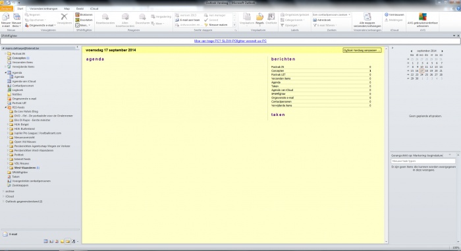Open the E-mail navigation pane button
The width and height of the screenshot is (461, 251).
(x=41, y=235)
